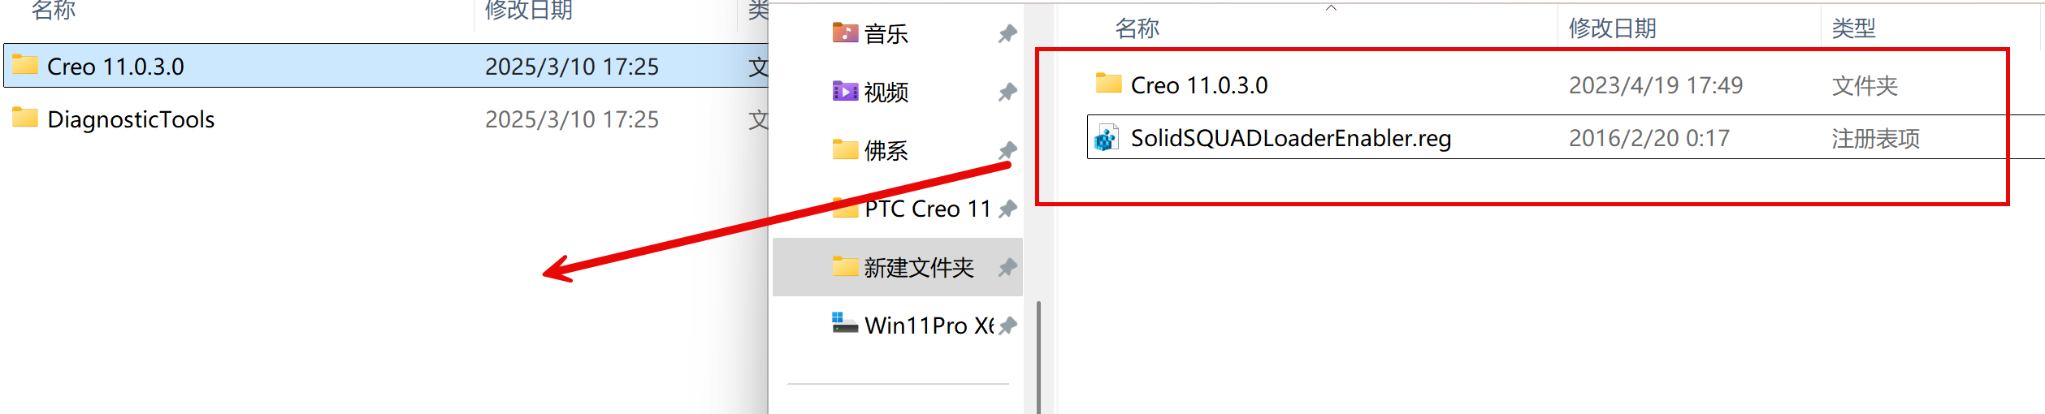Select the Creo 11.0.3.0 folder in left window
Viewport: 2045px width, 414px height.
[386, 66]
